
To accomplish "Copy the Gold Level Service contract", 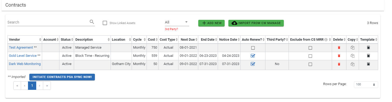I will tap(352, 56).
